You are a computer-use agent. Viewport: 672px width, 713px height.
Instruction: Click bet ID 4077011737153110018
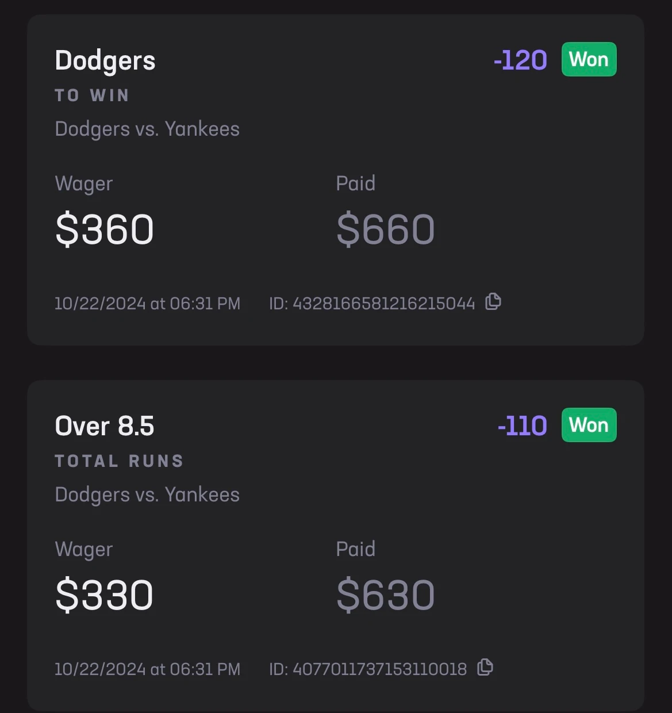[x=368, y=669]
